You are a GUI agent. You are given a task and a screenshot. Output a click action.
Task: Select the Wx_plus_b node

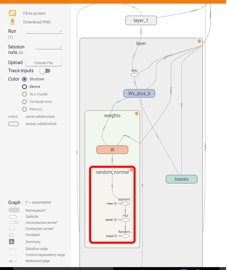pyautogui.click(x=139, y=93)
